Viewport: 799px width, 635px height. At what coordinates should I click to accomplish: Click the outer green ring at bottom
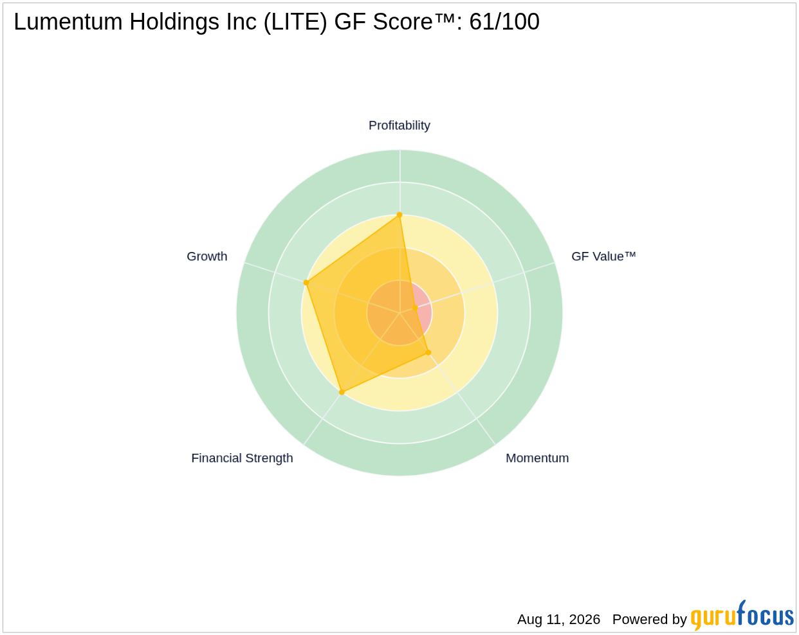click(x=399, y=460)
